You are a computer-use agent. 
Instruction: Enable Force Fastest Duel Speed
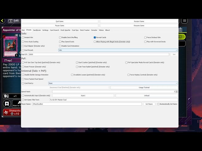(x=23, y=79)
